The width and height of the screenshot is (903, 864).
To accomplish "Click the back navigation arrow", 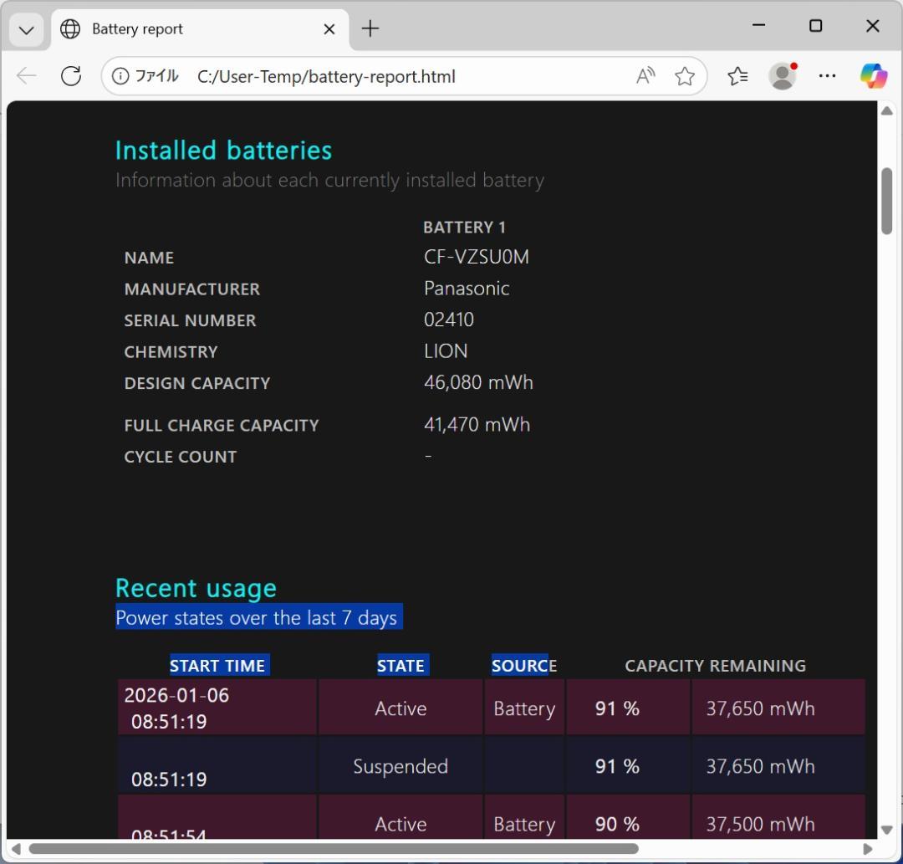I will point(27,76).
